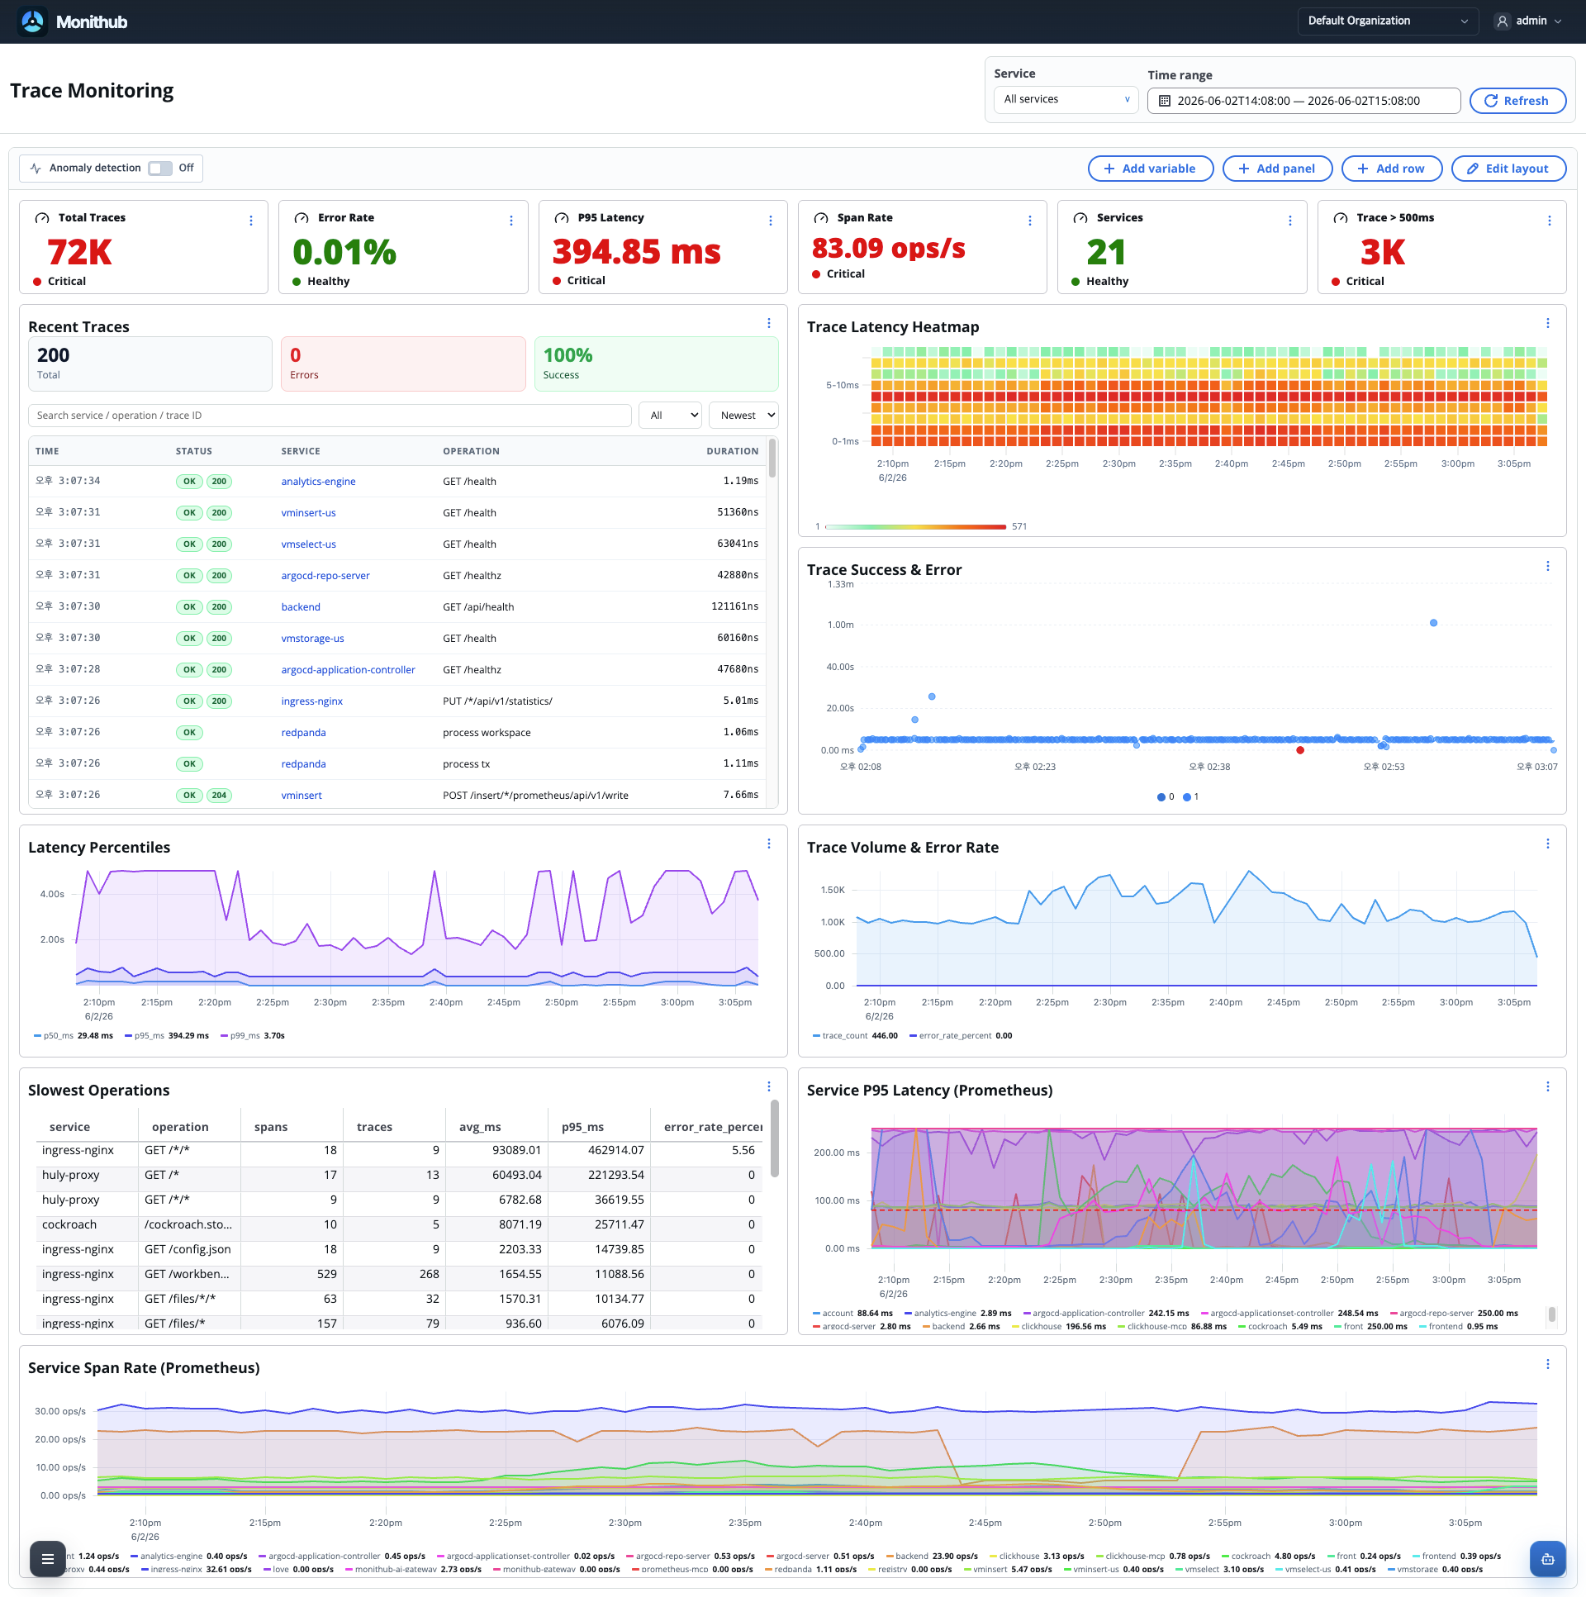Open the argocd-repo-server service link
This screenshot has width=1586, height=1597.
(x=325, y=576)
